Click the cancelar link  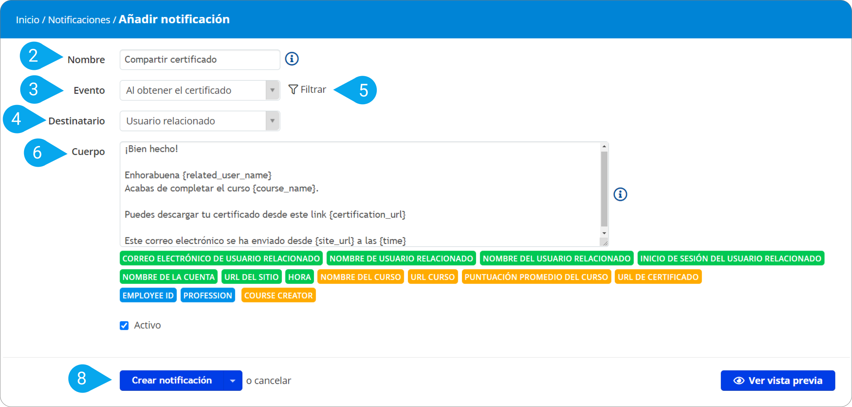(x=273, y=381)
